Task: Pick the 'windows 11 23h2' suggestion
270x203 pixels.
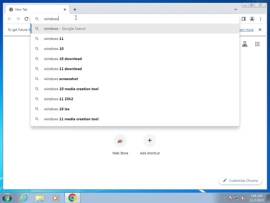Action: tap(135, 99)
